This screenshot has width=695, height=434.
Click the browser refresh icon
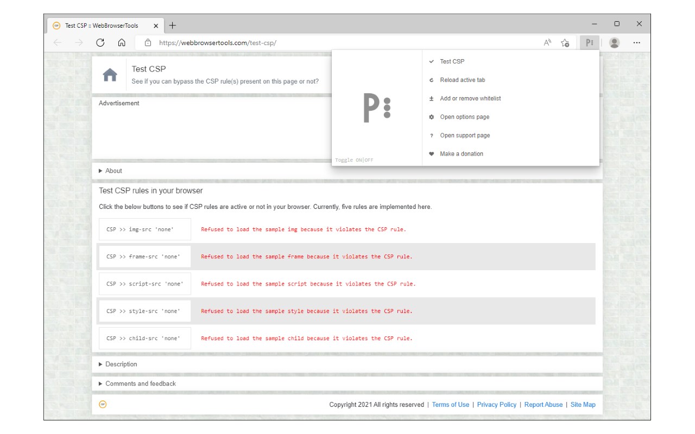(x=100, y=42)
